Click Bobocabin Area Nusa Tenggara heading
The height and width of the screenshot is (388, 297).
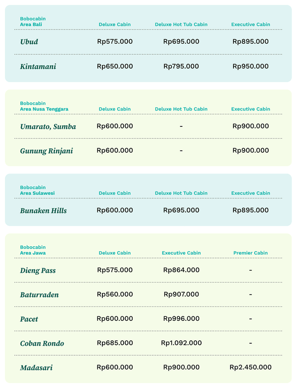point(44,106)
